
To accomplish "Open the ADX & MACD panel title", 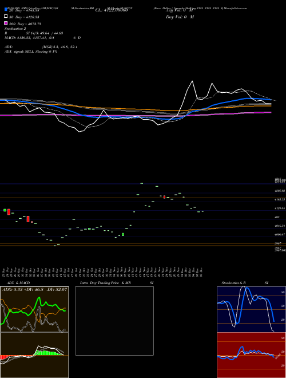I will 18,283.
